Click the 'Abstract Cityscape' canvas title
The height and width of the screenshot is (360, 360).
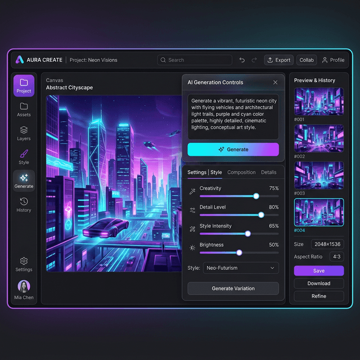click(x=69, y=88)
